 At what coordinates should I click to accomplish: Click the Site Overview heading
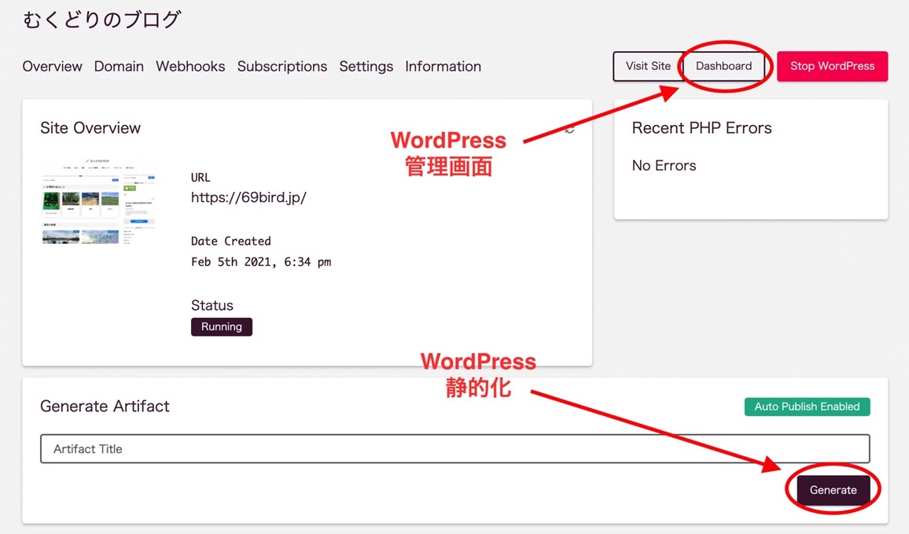[x=90, y=127]
